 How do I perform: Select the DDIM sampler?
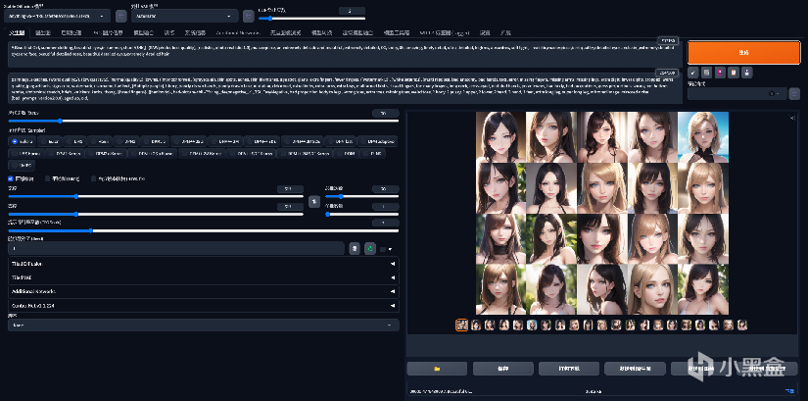click(x=346, y=153)
